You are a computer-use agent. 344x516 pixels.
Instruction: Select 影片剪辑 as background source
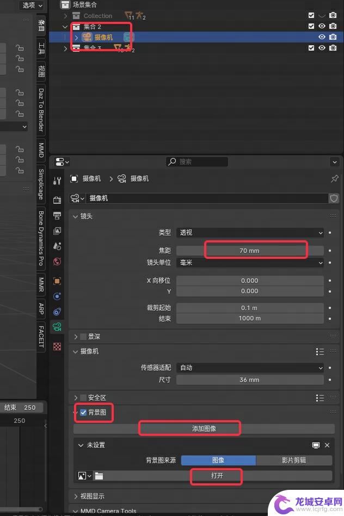coord(294,460)
